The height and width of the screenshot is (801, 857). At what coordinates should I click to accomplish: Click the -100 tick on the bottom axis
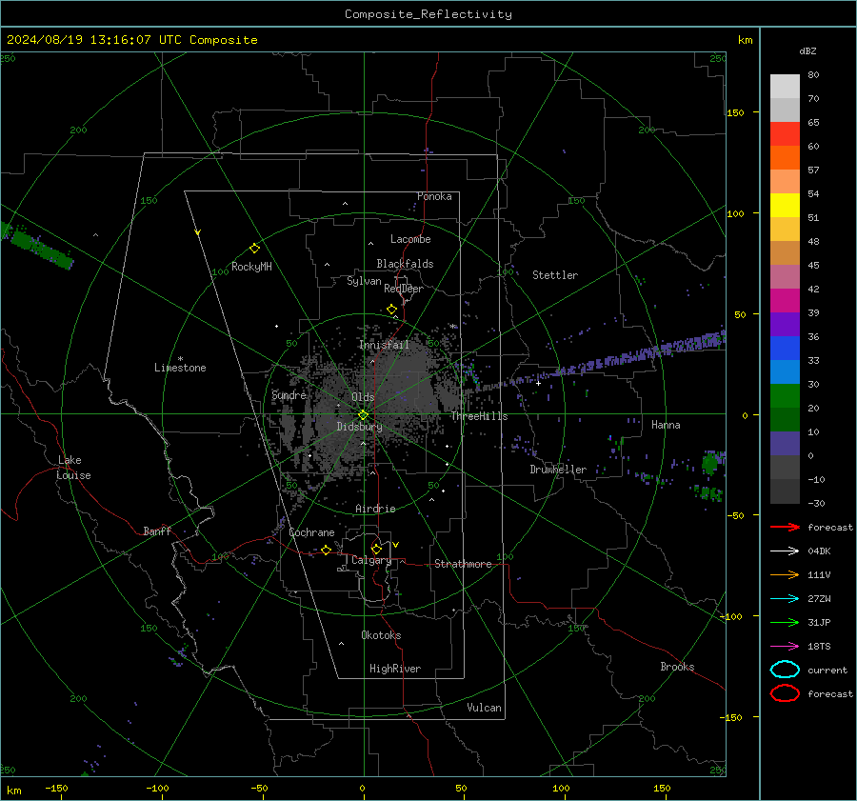point(157,788)
